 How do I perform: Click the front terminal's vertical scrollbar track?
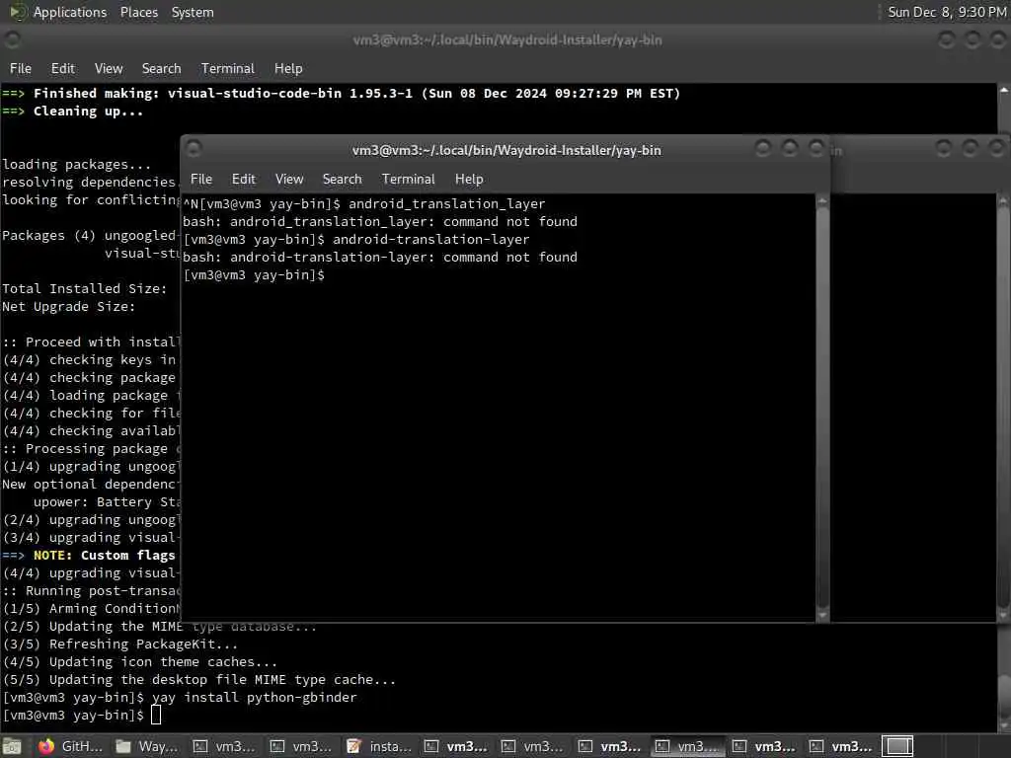point(822,408)
